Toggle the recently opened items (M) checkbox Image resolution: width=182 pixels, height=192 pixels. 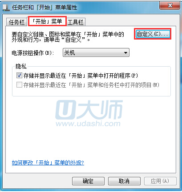pyautogui.click(x=19, y=85)
